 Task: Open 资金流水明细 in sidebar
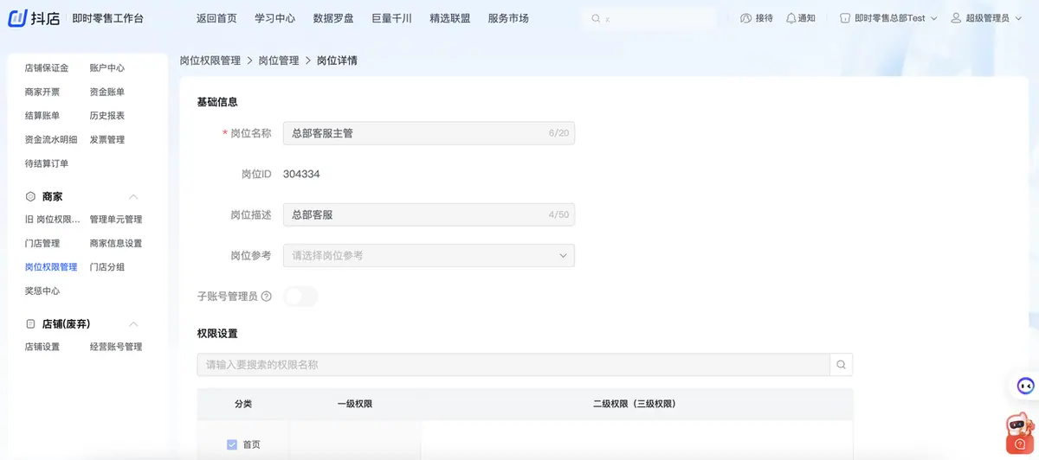[51, 139]
